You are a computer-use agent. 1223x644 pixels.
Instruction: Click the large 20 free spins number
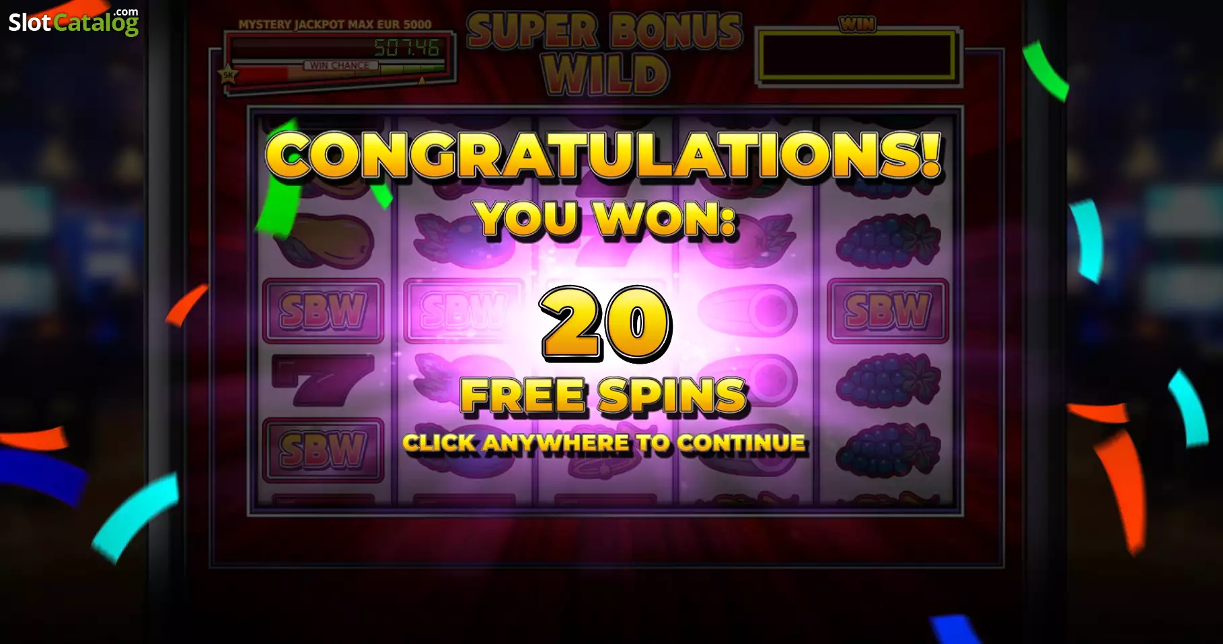point(605,323)
